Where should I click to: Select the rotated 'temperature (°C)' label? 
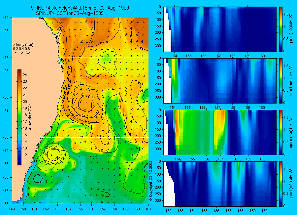click(x=30, y=117)
